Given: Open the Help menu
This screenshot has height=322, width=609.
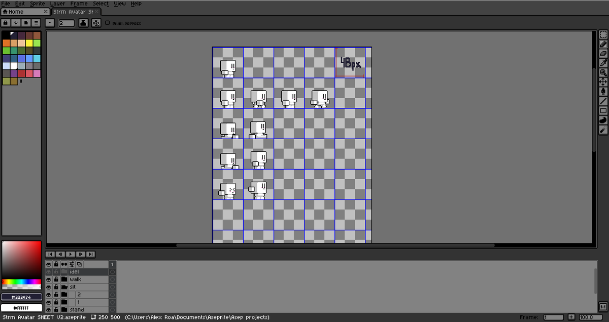Looking at the screenshot, I should tap(136, 4).
